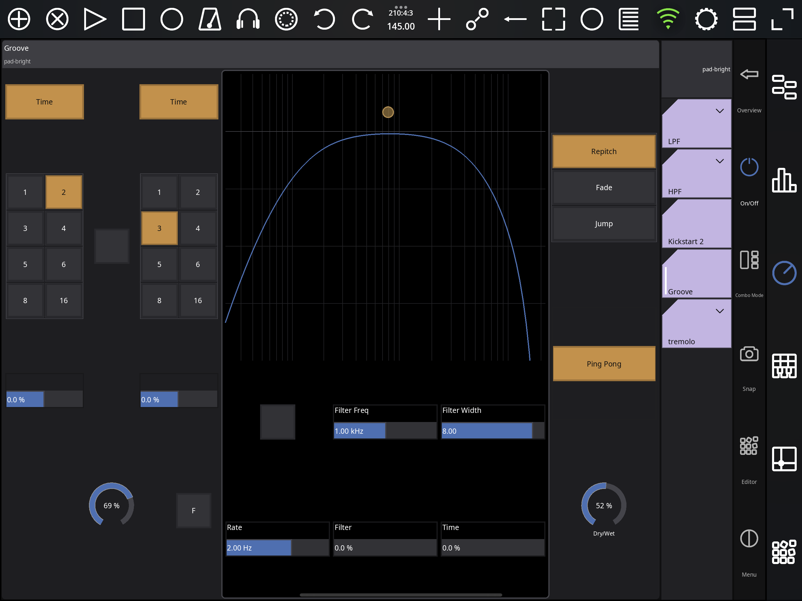Open the Combo Mode icon
The image size is (802, 601).
tap(749, 260)
